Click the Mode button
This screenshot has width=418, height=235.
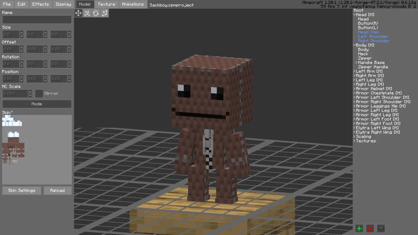tap(37, 104)
